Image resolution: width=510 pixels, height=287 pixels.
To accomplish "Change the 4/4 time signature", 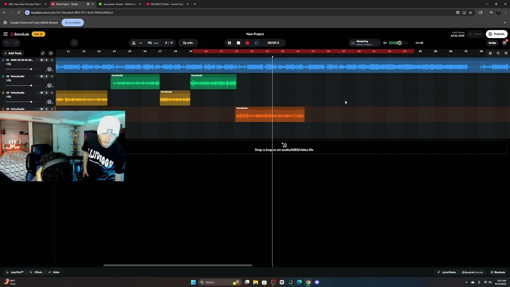I will (169, 43).
